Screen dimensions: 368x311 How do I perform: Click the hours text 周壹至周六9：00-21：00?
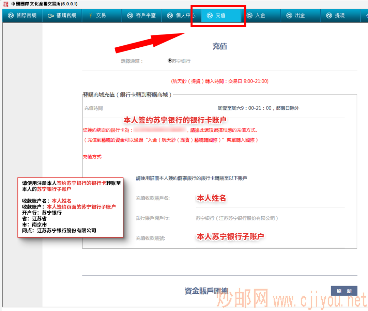(x=258, y=108)
